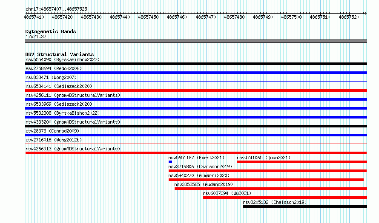Click ruler position 48657500
Image resolution: width=379 pixels, height=223 pixels.
[x=291, y=17]
